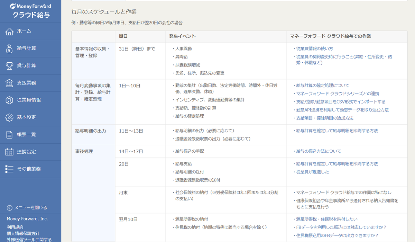Click the calendar icon for 連携設定
Screen dimensions: 415x242
pos(9,152)
